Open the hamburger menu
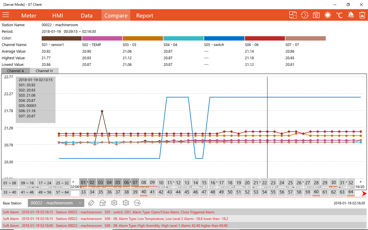Image resolution: width=368 pixels, height=230 pixels. (6, 15)
